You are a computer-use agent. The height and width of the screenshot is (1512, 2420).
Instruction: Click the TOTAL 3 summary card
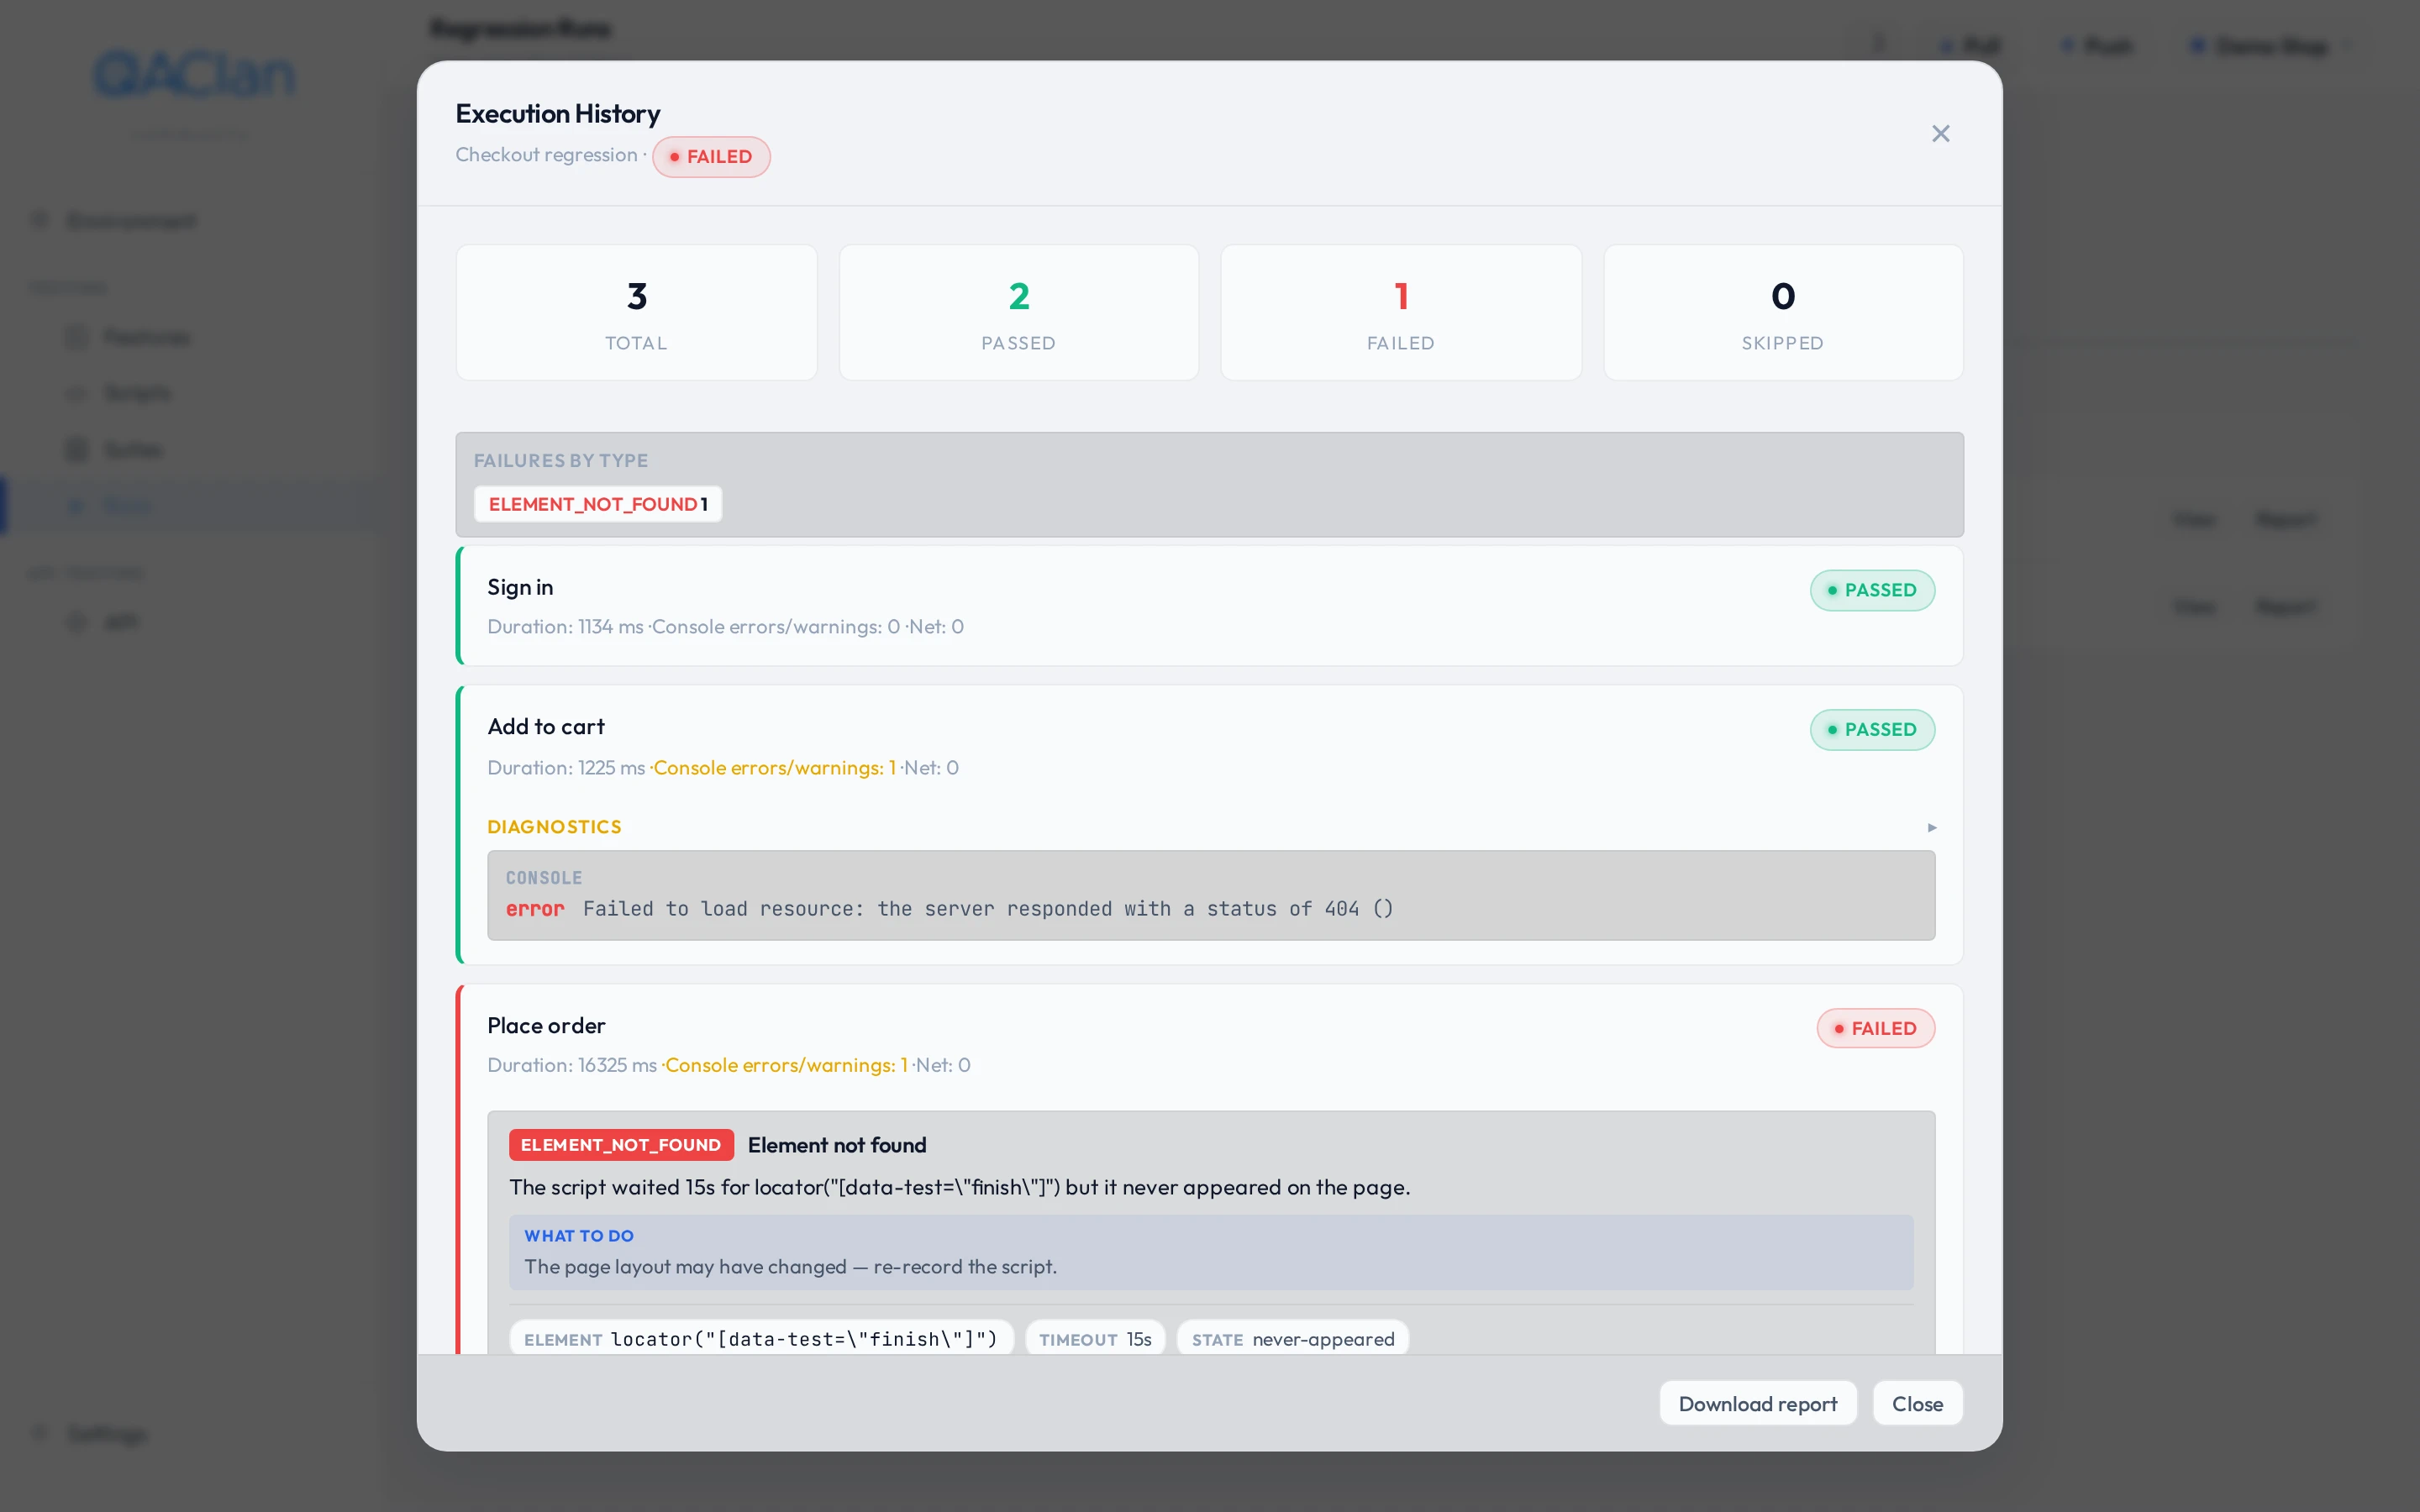point(636,312)
